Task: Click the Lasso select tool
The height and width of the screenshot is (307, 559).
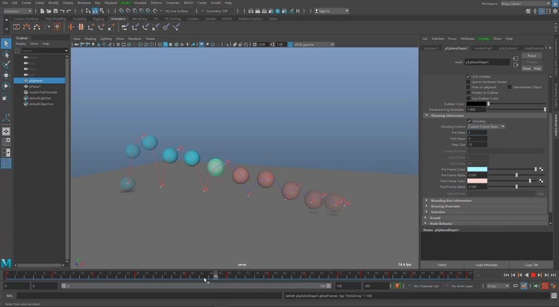Action: (x=6, y=54)
